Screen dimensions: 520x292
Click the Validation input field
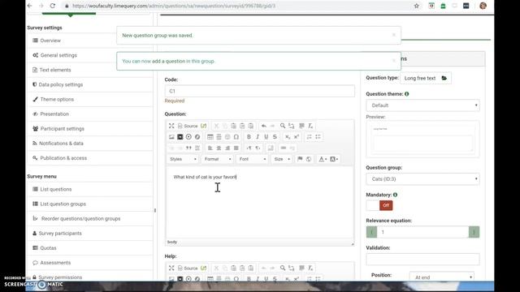click(422, 260)
